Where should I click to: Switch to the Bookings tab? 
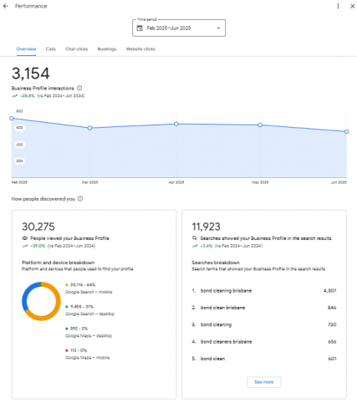tap(107, 49)
